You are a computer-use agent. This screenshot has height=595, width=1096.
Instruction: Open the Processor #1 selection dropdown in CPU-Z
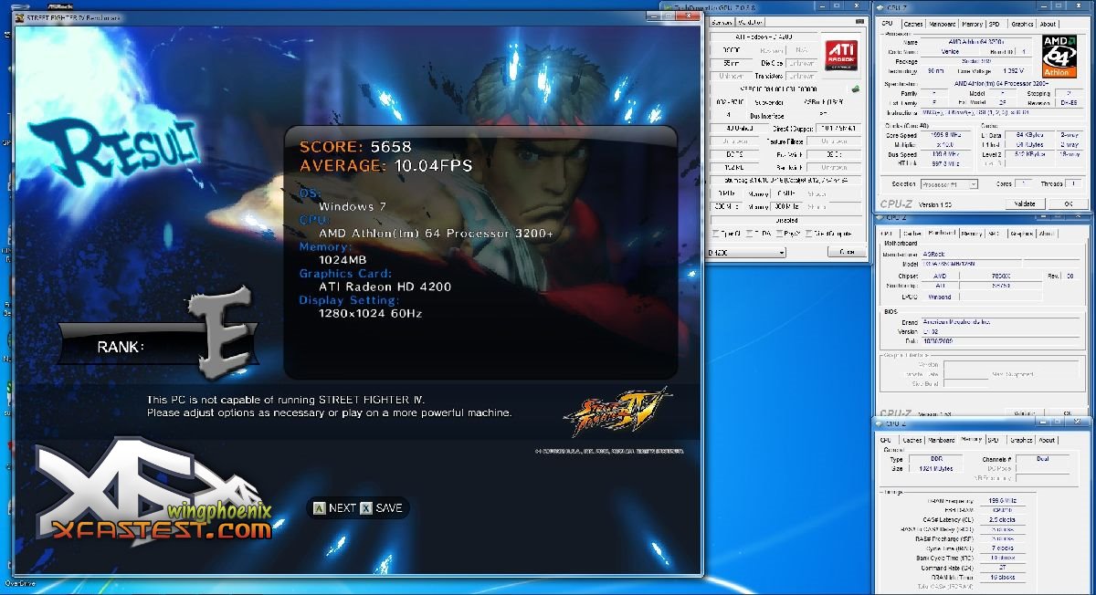[x=948, y=184]
